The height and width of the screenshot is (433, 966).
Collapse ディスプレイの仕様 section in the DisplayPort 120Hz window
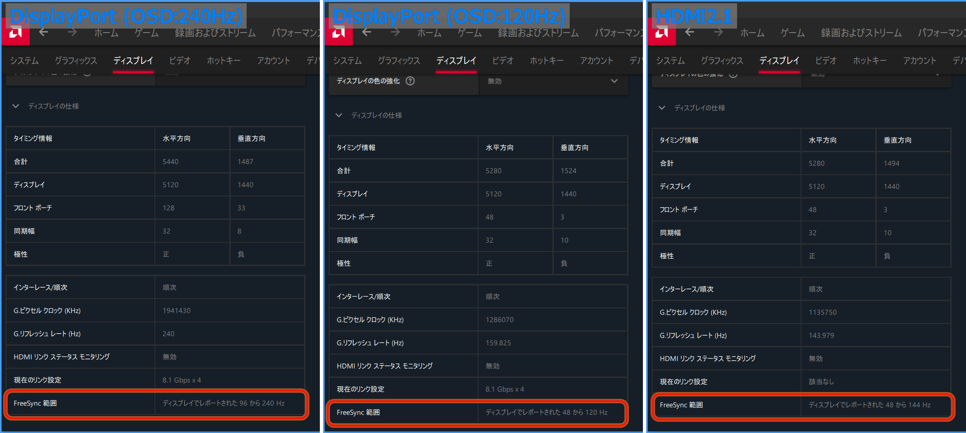[339, 115]
